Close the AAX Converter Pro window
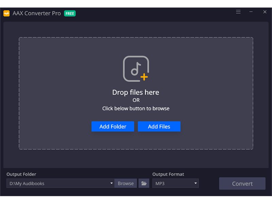Screen dimensions: 272x204 tap(265, 12)
